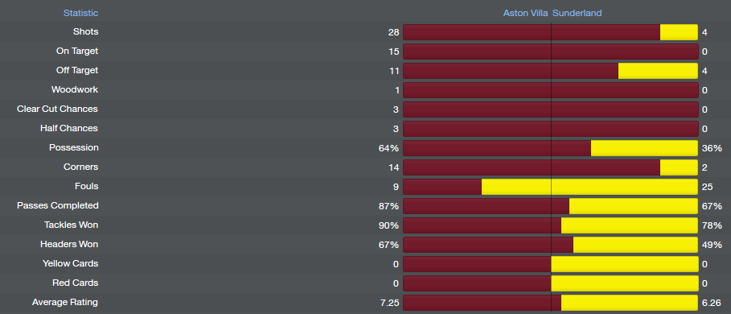This screenshot has height=314, width=731.
Task: Click yellow portion of the Possession bar
Action: [644, 148]
